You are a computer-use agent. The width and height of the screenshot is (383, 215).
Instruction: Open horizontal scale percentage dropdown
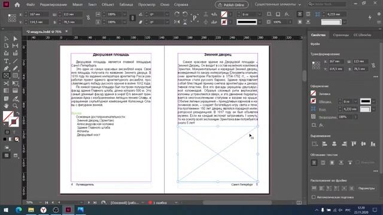pyautogui.click(x=124, y=14)
